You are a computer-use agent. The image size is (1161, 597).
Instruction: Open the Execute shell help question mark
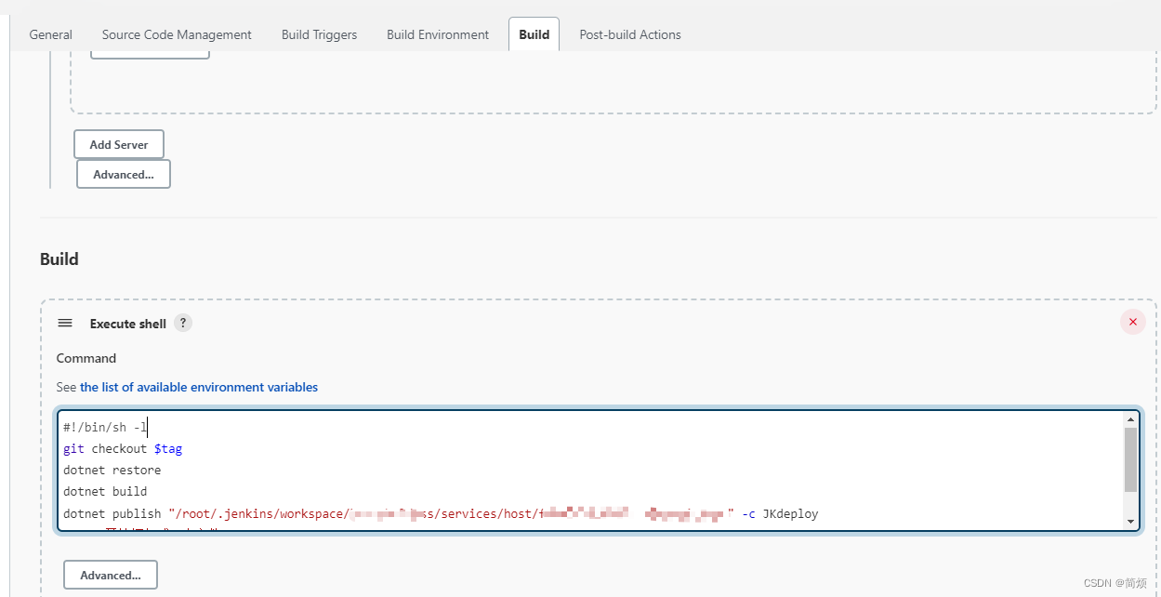(183, 324)
